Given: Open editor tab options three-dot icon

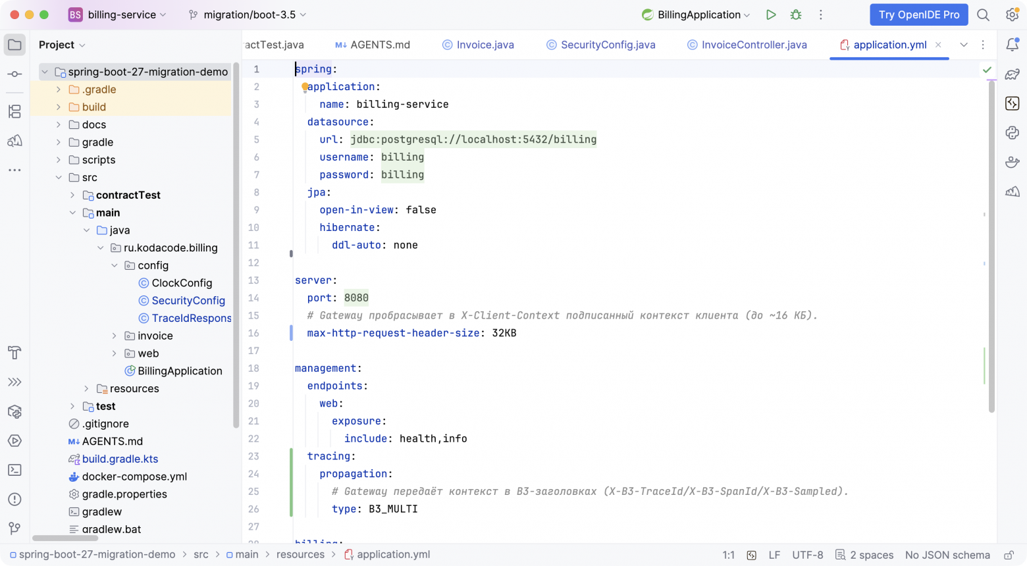Looking at the screenshot, I should coord(983,45).
